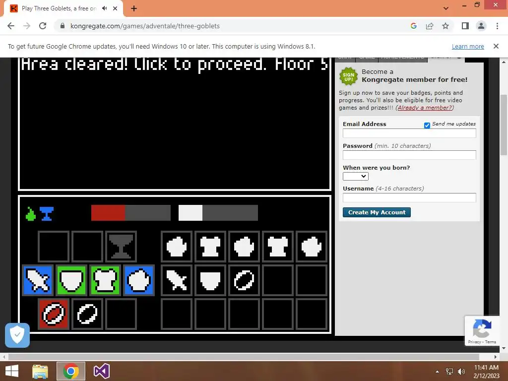Bookmark this page with the star icon

pos(445,26)
